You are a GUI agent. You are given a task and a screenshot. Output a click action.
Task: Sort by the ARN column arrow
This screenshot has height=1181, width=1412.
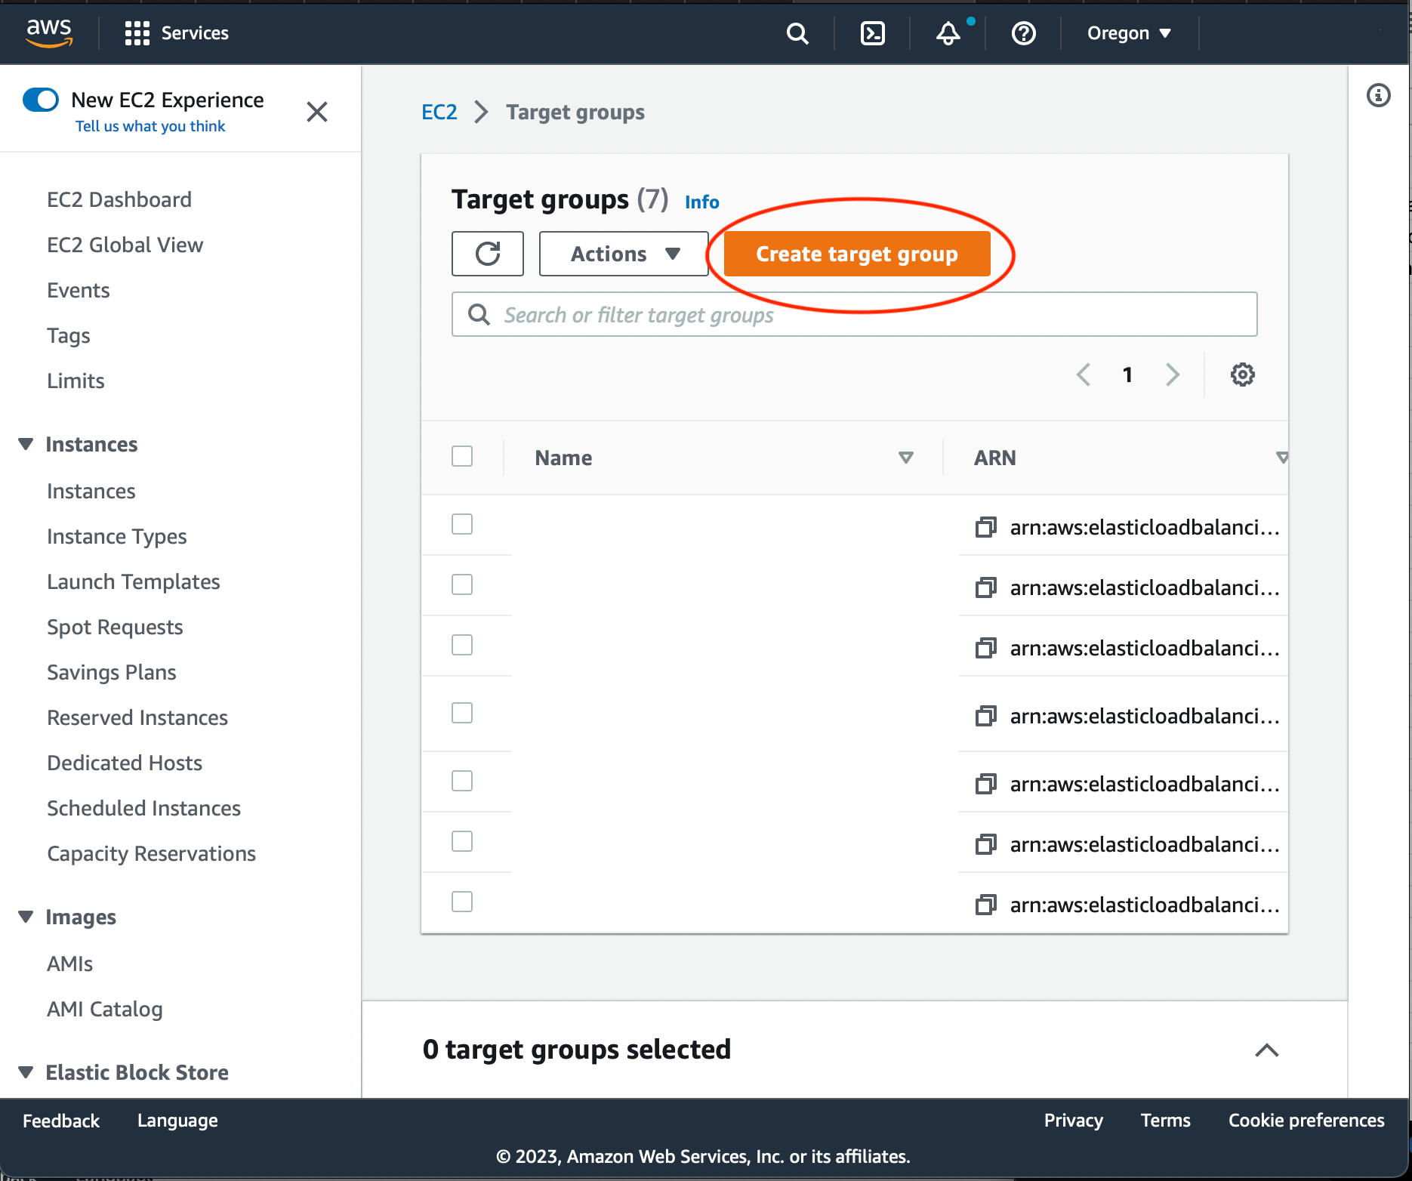coord(1281,458)
